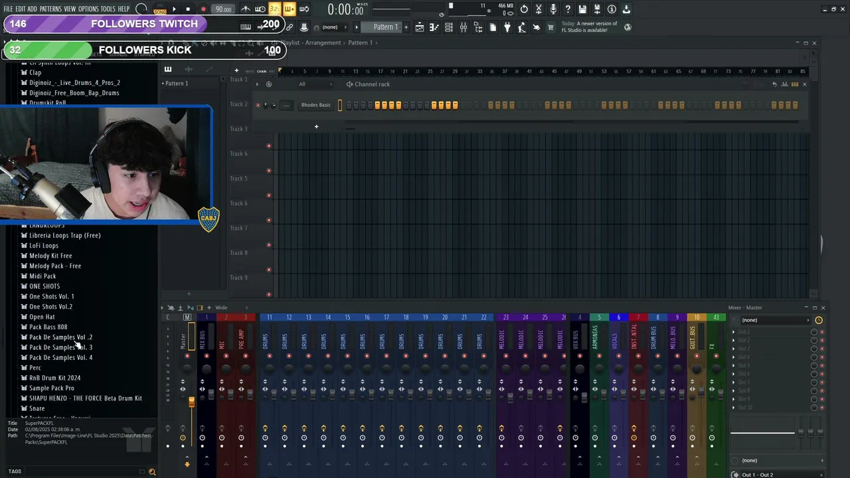Click the scissors audio editor icon

point(538,9)
